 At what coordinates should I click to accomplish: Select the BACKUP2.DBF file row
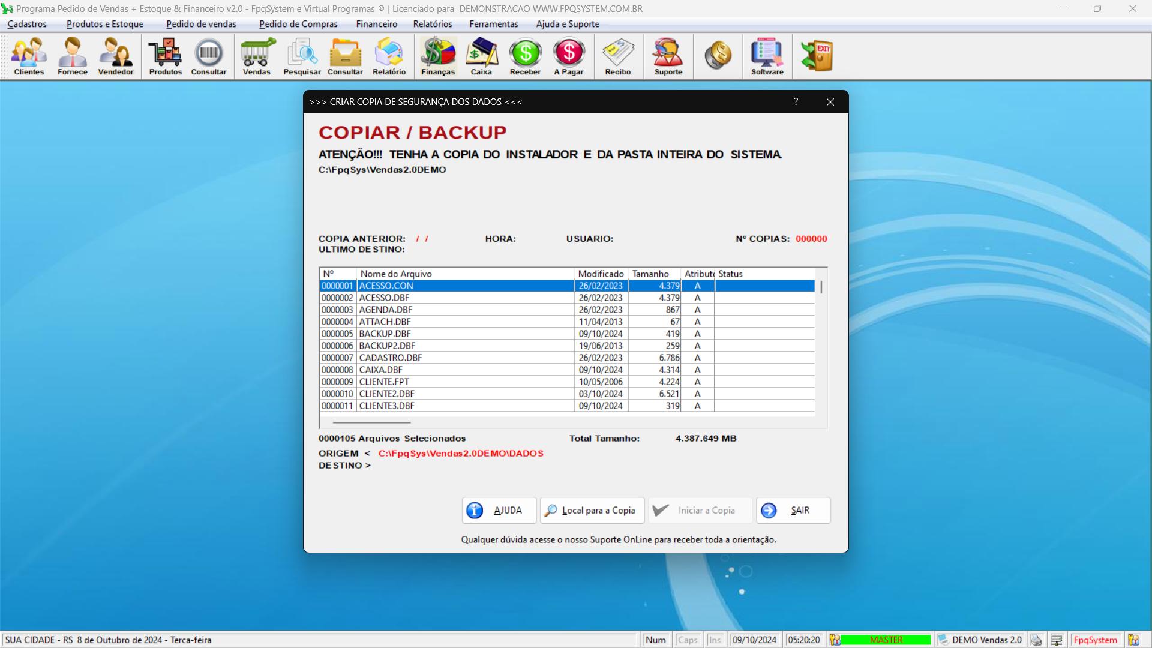click(x=567, y=346)
